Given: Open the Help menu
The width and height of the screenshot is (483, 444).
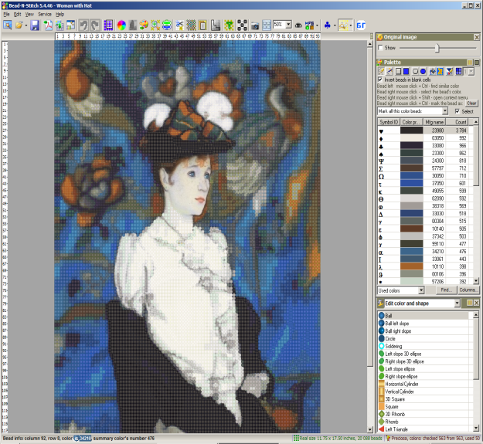Looking at the screenshot, I should tap(60, 14).
